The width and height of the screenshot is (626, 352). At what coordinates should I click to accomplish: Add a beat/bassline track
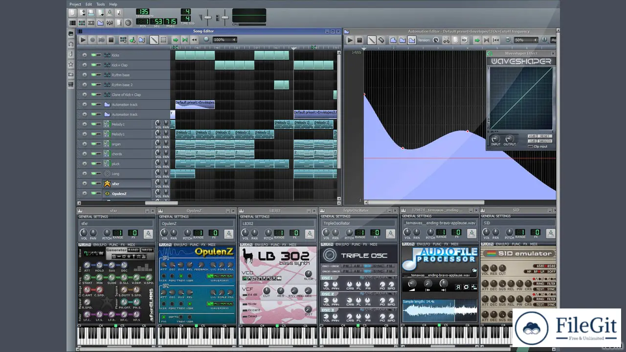coord(123,40)
